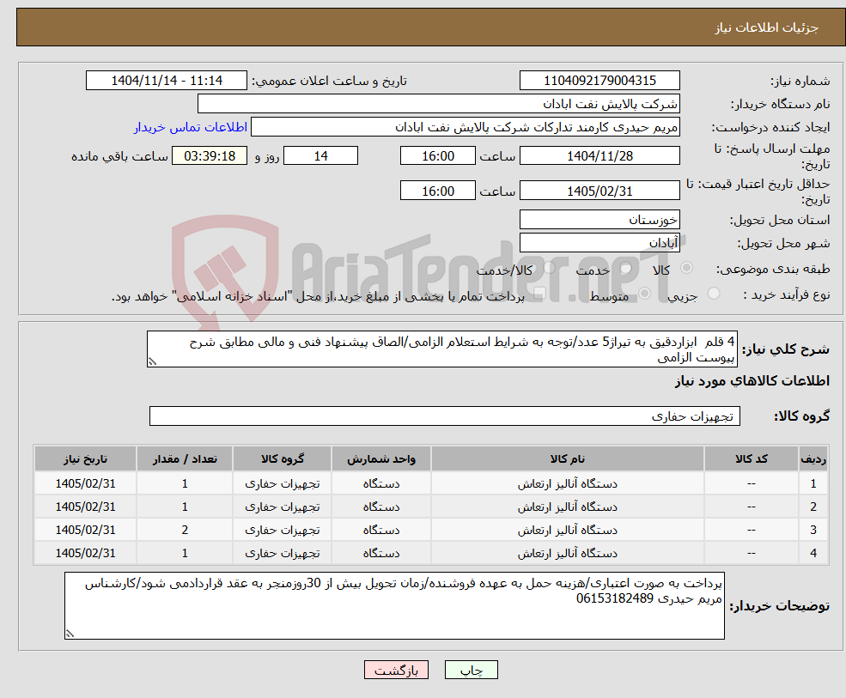Click item name in row 4
The height and width of the screenshot is (698, 846).
567,554
